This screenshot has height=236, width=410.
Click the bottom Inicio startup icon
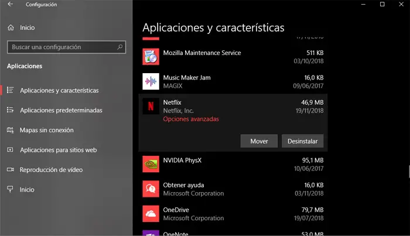(x=10, y=190)
